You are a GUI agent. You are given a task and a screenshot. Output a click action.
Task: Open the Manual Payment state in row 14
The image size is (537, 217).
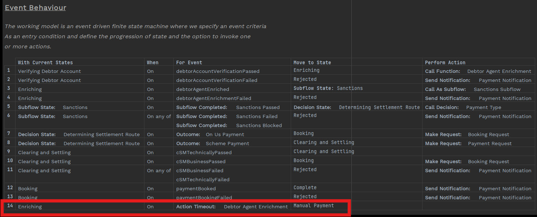click(313, 206)
